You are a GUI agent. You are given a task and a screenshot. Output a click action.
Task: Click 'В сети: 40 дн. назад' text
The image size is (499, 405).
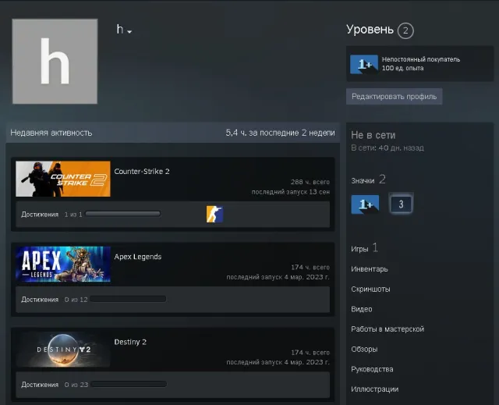388,148
